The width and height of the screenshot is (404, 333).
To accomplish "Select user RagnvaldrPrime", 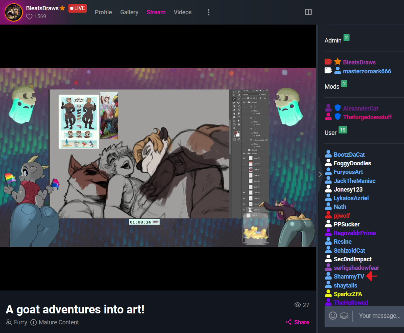I will tap(355, 233).
